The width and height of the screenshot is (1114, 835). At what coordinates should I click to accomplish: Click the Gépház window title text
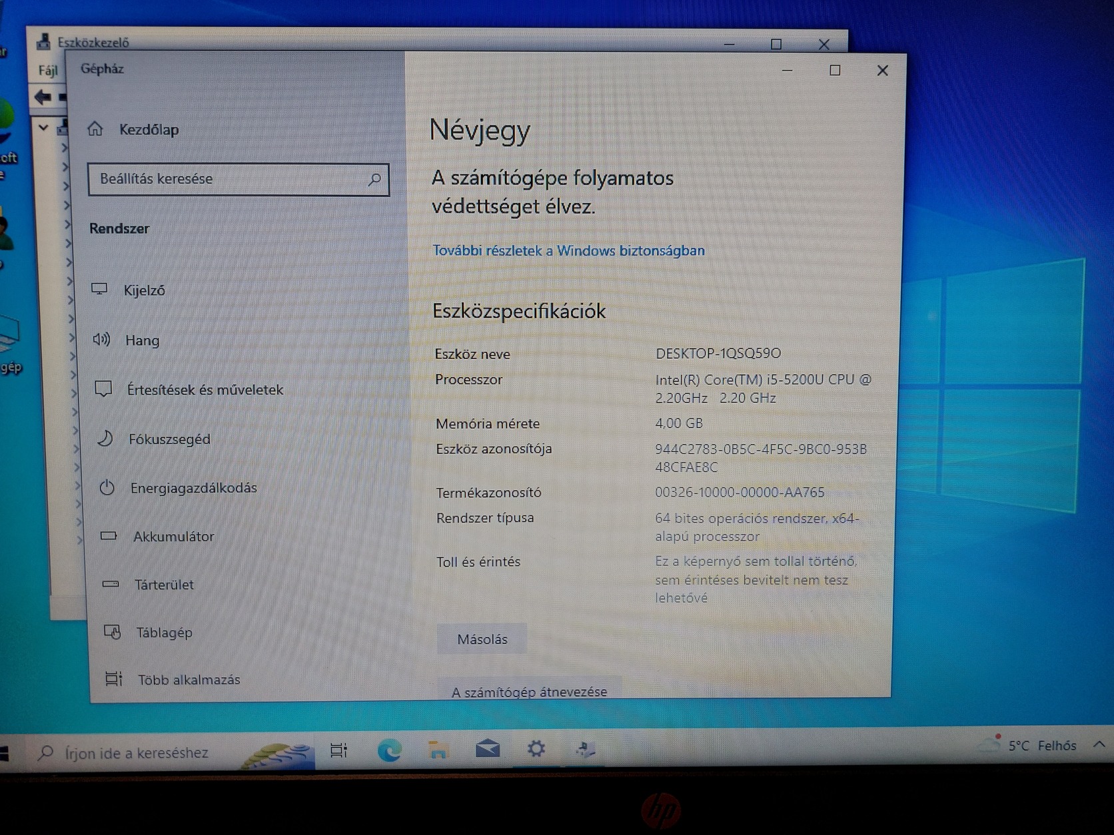[102, 69]
